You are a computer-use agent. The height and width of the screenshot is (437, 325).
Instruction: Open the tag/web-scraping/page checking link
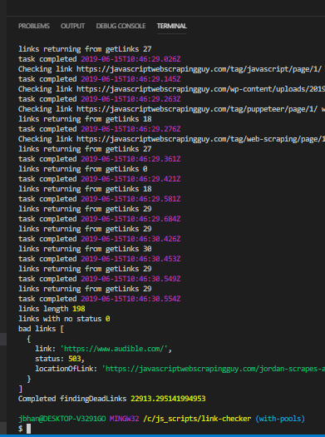(200, 139)
